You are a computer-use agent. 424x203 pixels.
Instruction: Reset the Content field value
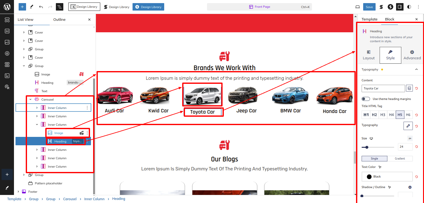(x=417, y=88)
